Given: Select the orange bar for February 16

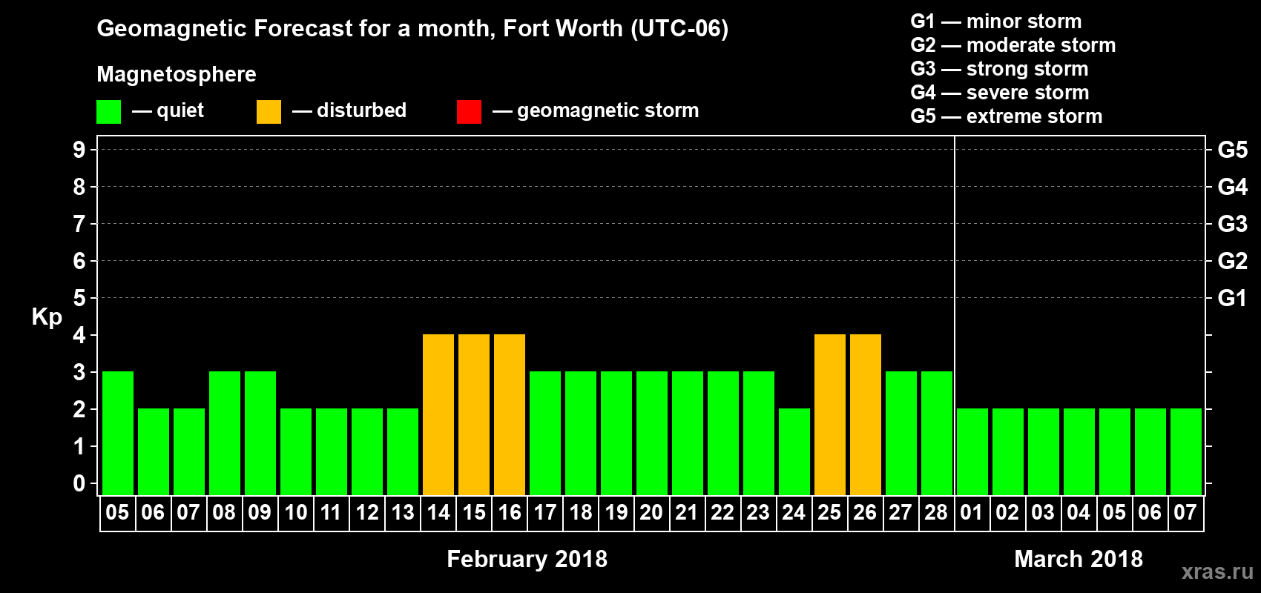Looking at the screenshot, I should pyautogui.click(x=510, y=414).
